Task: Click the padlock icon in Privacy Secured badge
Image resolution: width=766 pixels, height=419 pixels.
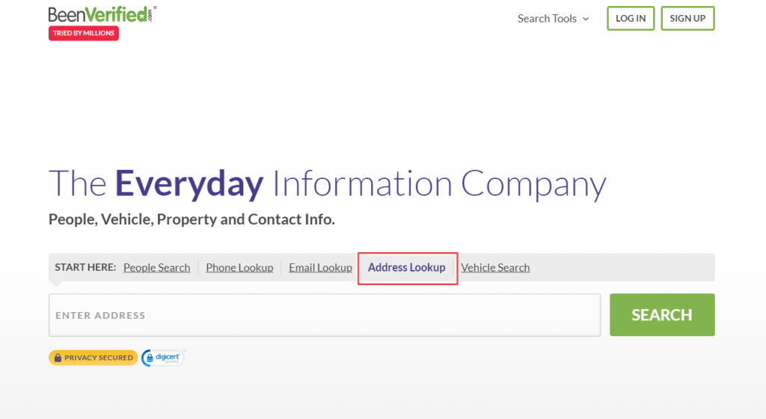Action: pyautogui.click(x=57, y=358)
